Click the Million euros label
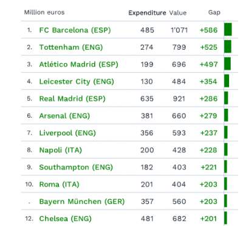 [44, 12]
